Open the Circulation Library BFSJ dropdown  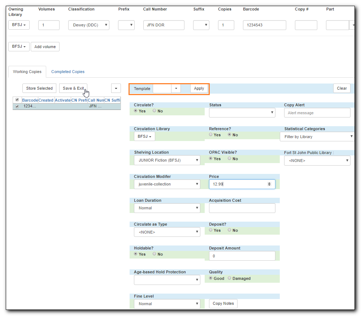[x=145, y=136]
